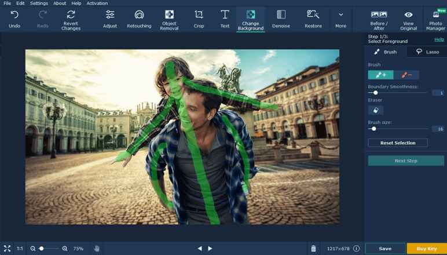Switch to background subtract brush
447x255 pixels.
406,75
